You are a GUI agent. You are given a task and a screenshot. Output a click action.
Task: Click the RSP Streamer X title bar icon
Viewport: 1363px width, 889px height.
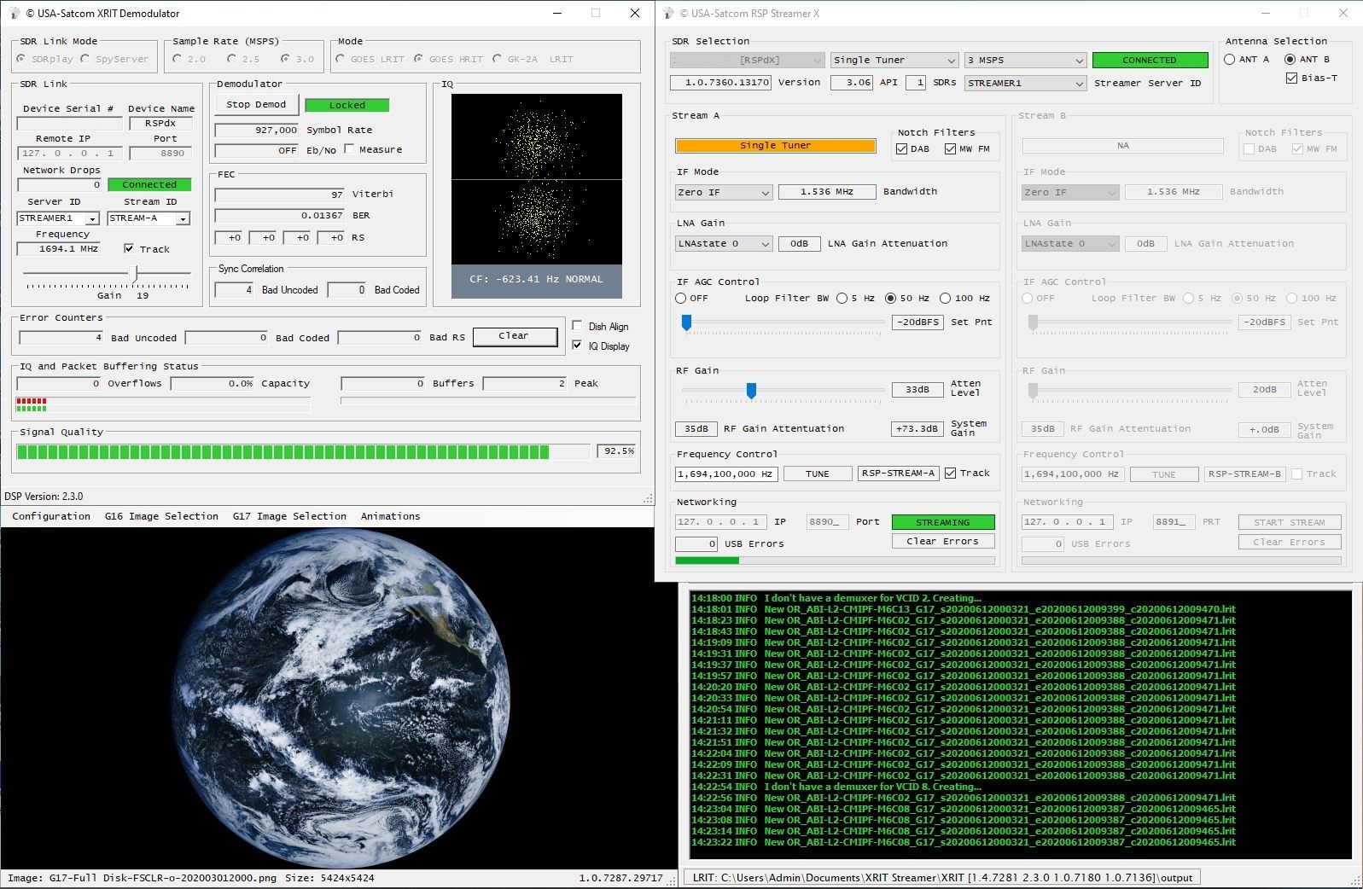pyautogui.click(x=668, y=13)
